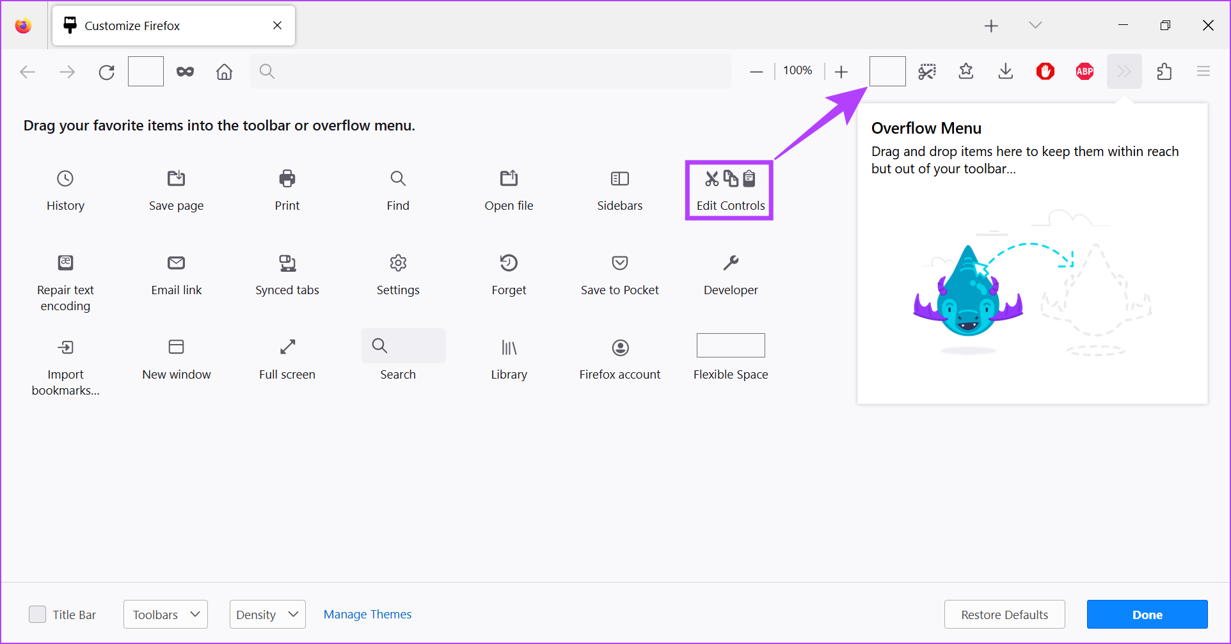Select the Library icon
1231x644 pixels.
(509, 347)
